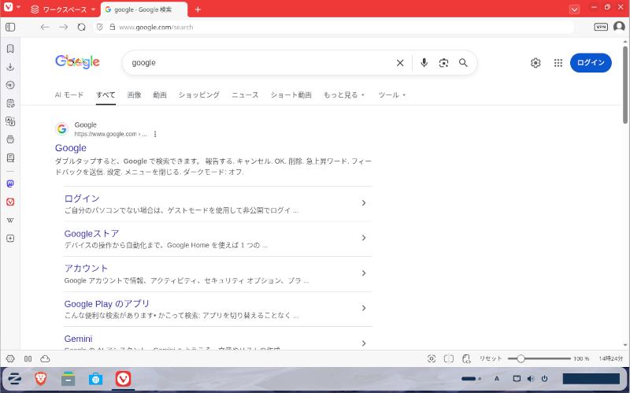
Task: Toggle page tiling split icon
Action: 449,359
